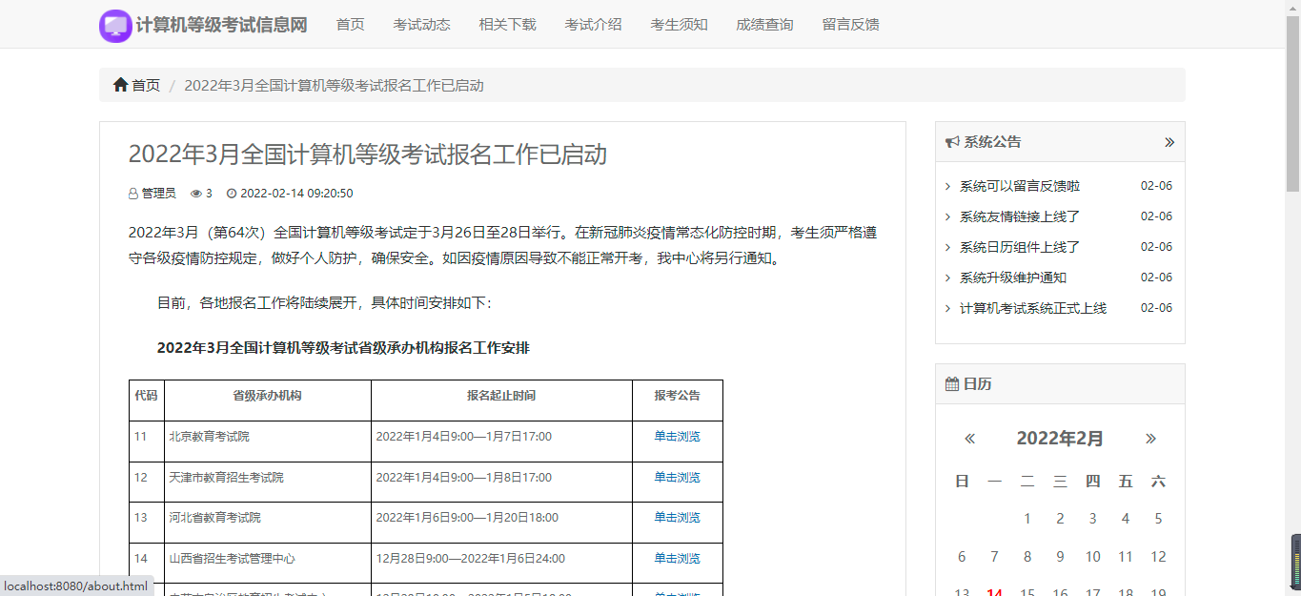The image size is (1301, 596).
Task: Click 单击浏览 for 河北省教育考试院
Action: [x=678, y=518]
